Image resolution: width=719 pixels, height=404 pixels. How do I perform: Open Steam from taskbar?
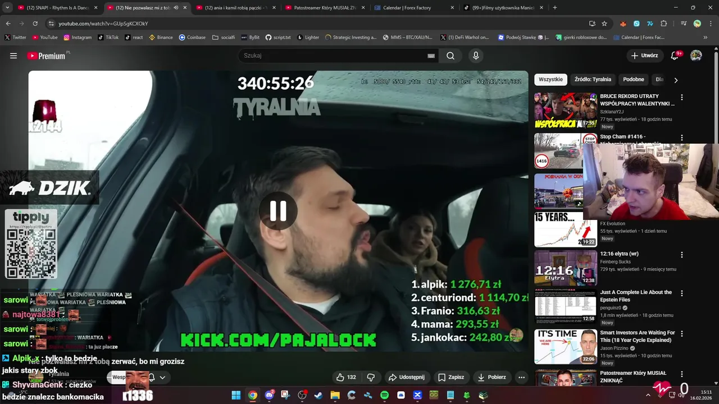click(x=318, y=395)
